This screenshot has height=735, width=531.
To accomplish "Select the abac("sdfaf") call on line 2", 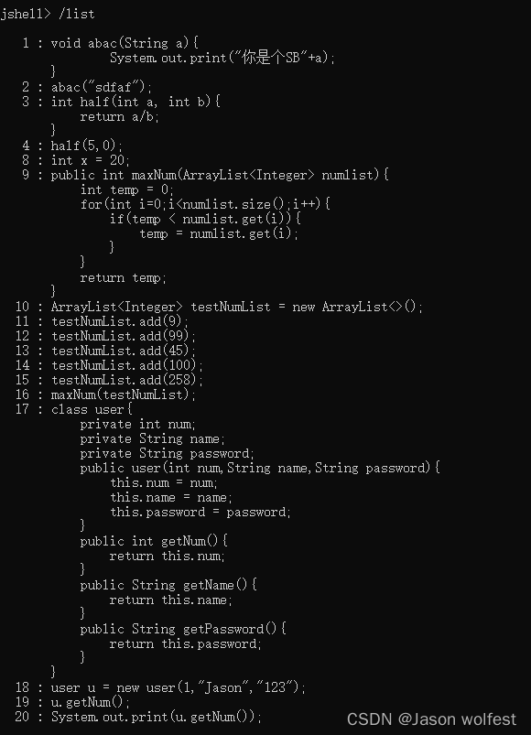I will tap(102, 87).
